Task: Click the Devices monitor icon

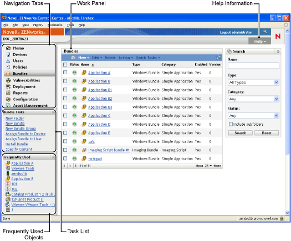Action: pyautogui.click(x=8, y=54)
